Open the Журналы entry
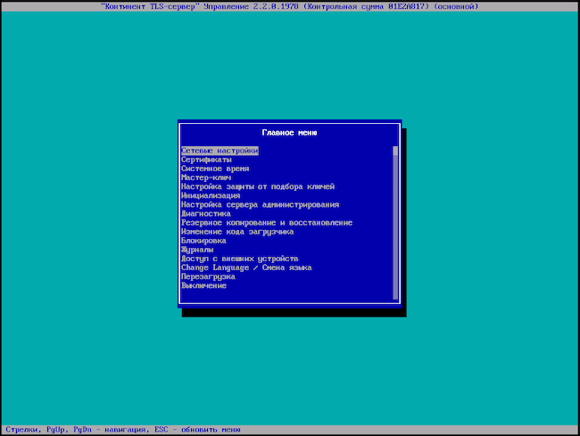The height and width of the screenshot is (436, 580). pos(197,250)
